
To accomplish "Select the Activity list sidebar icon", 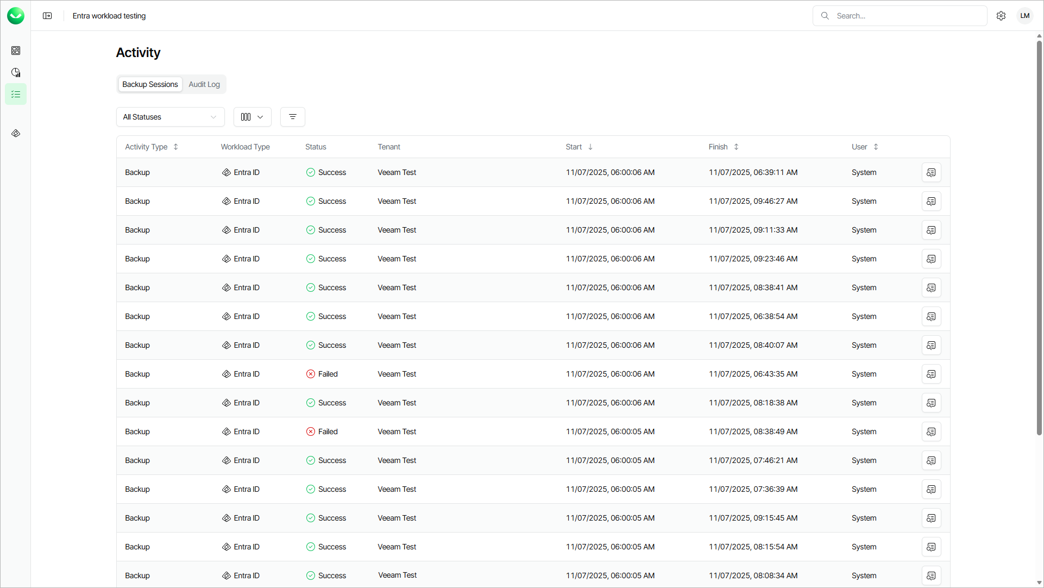I will [16, 94].
